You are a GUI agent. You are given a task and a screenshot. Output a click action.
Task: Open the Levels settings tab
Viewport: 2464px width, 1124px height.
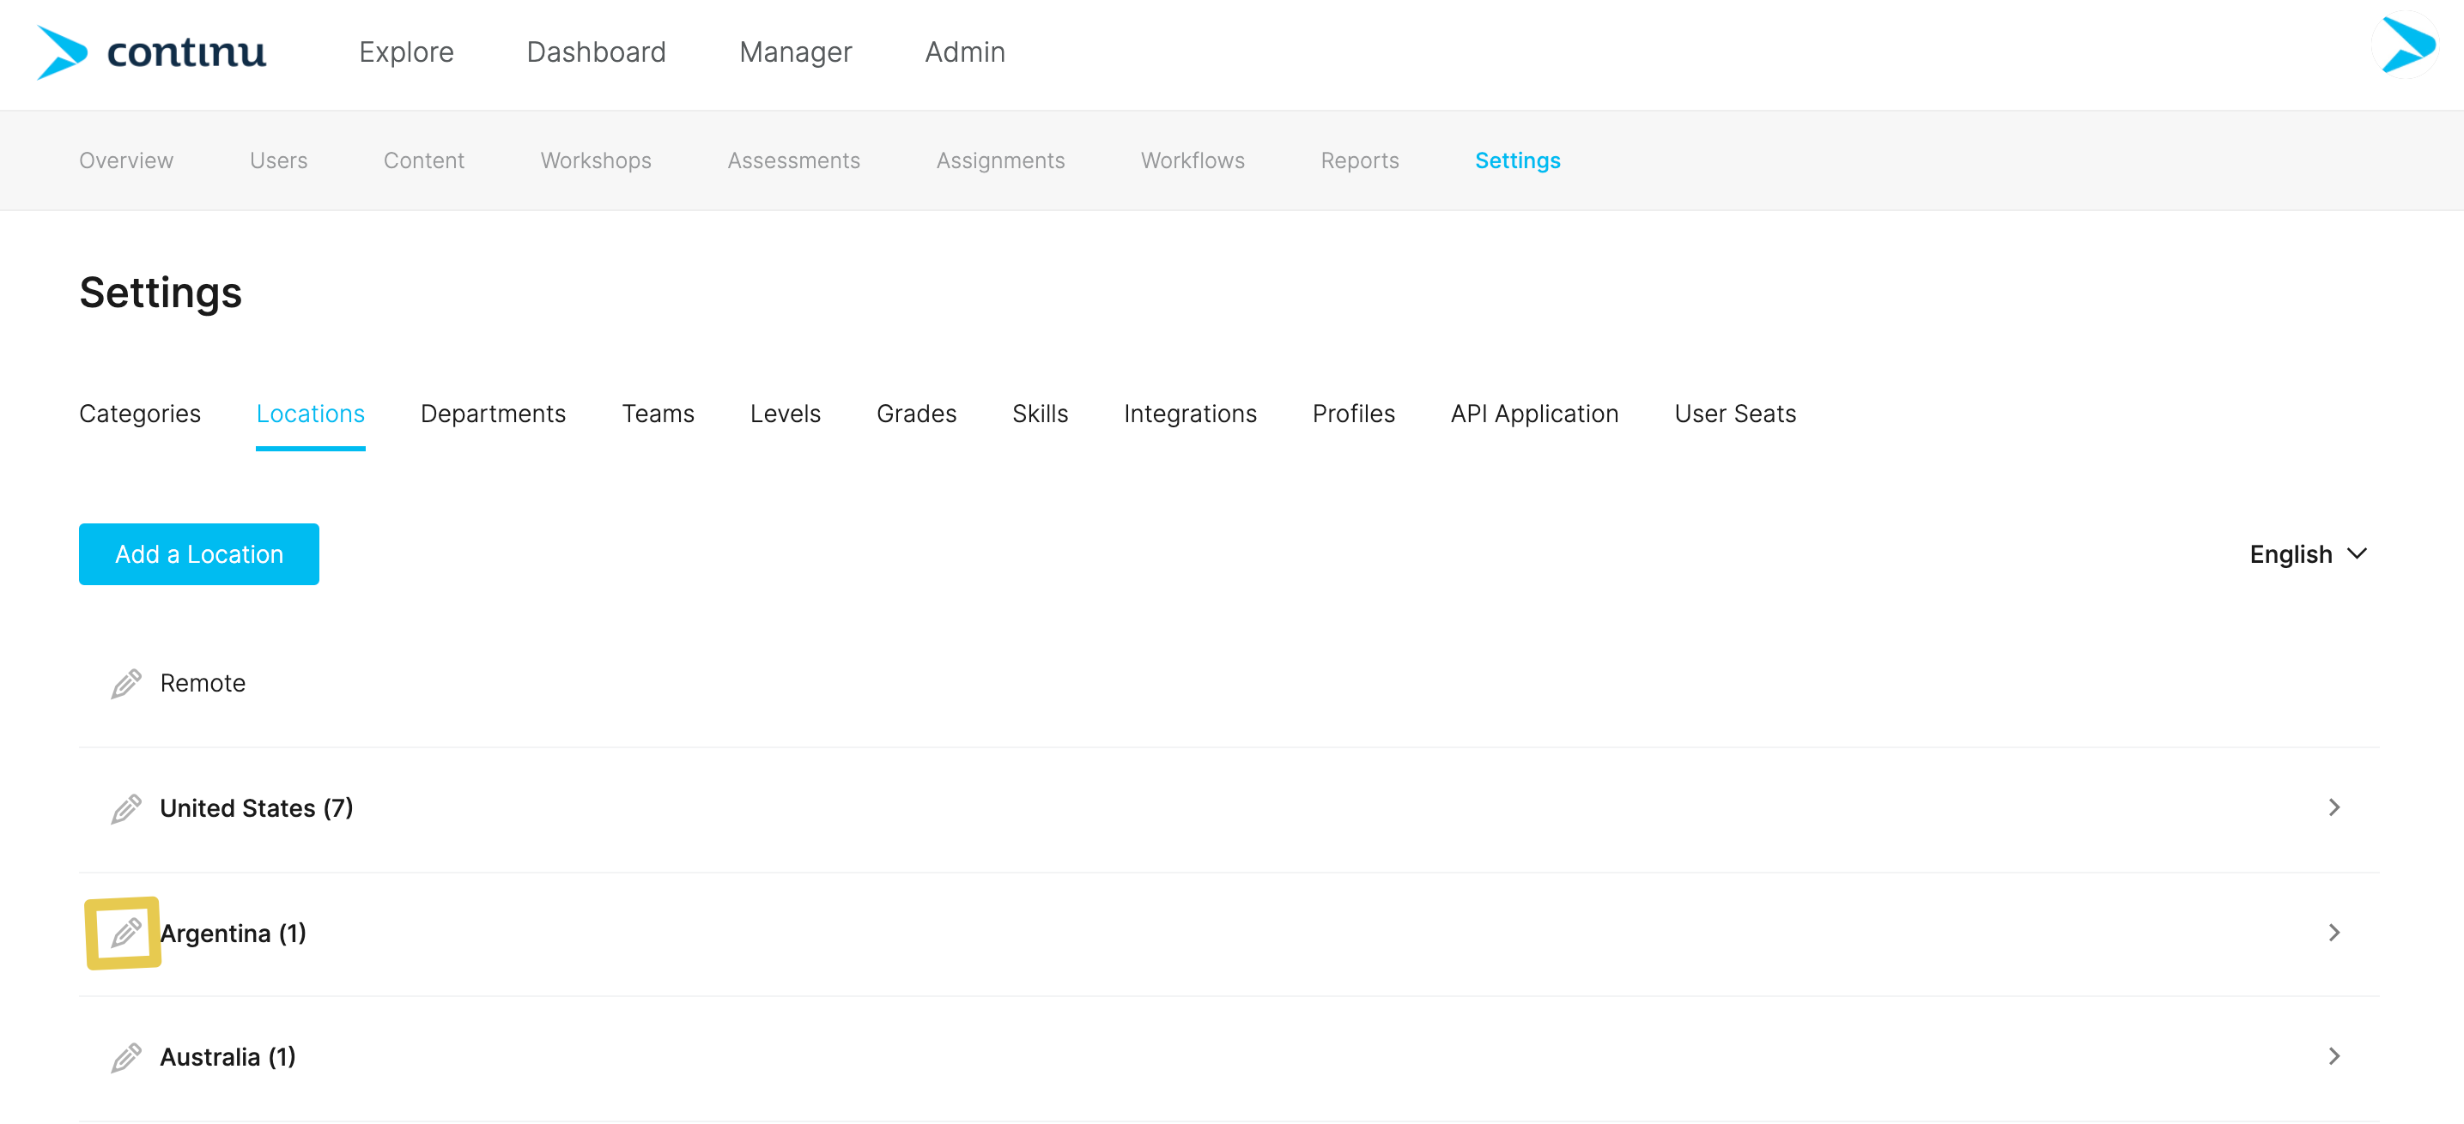(x=786, y=414)
